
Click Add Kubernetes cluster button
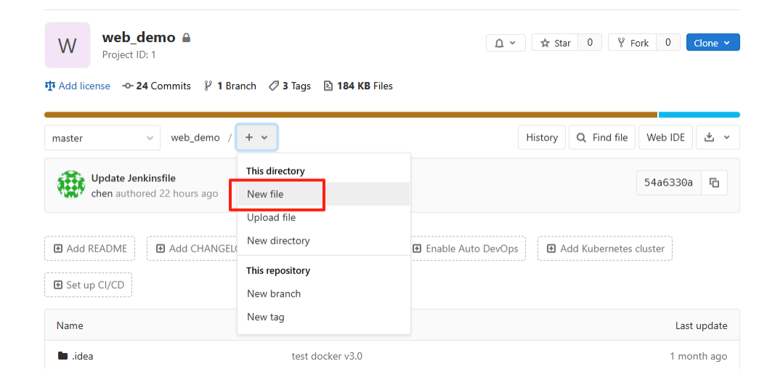(x=605, y=249)
